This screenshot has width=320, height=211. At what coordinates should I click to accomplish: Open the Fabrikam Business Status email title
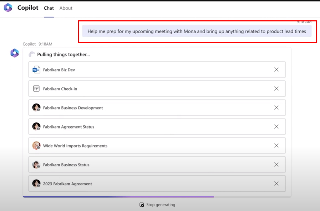pos(66,165)
